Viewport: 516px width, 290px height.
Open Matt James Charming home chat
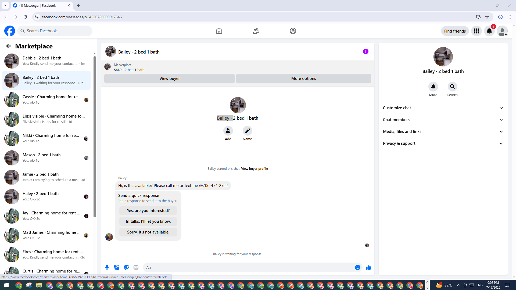[x=46, y=235]
